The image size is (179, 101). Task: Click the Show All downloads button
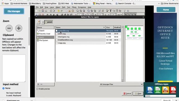pos(167,100)
